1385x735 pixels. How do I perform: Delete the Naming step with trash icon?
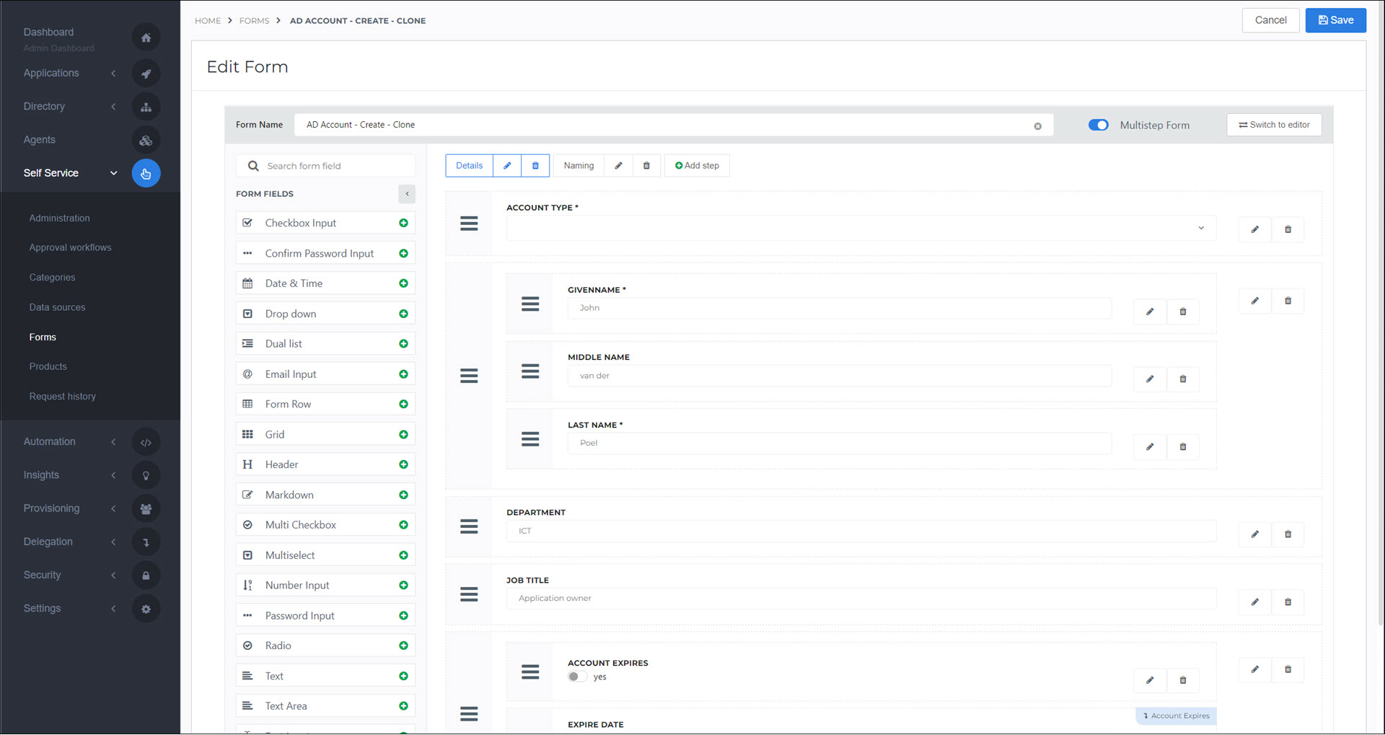tap(646, 165)
